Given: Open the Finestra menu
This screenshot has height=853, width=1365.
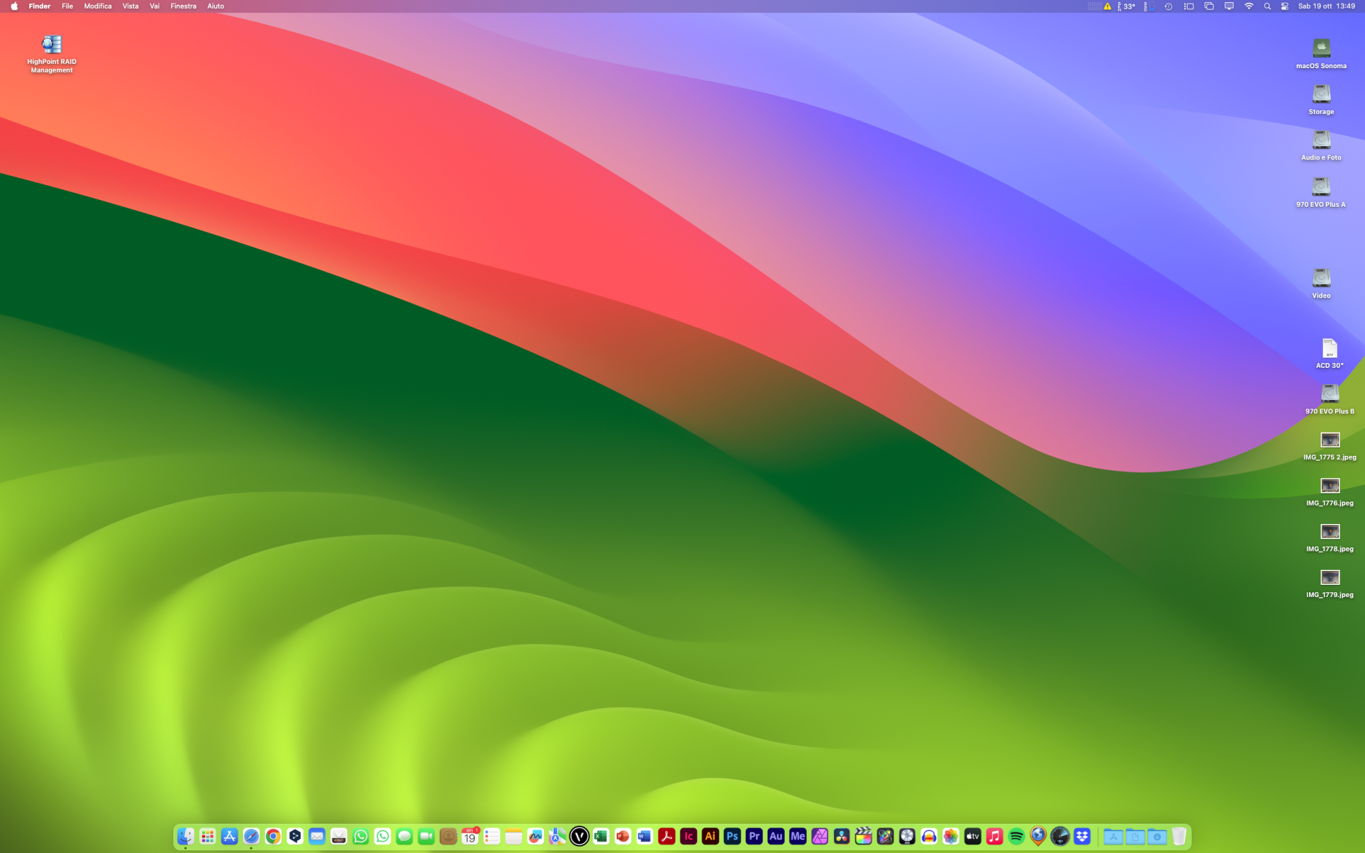Looking at the screenshot, I should coord(183,6).
